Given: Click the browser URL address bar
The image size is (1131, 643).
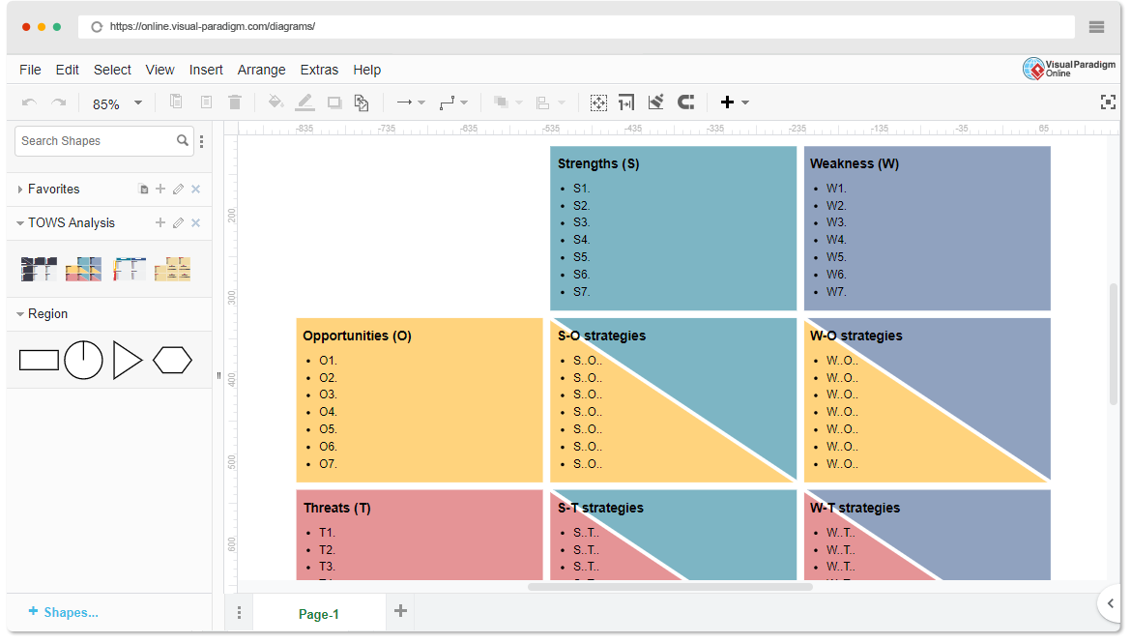Looking at the screenshot, I should tap(575, 27).
